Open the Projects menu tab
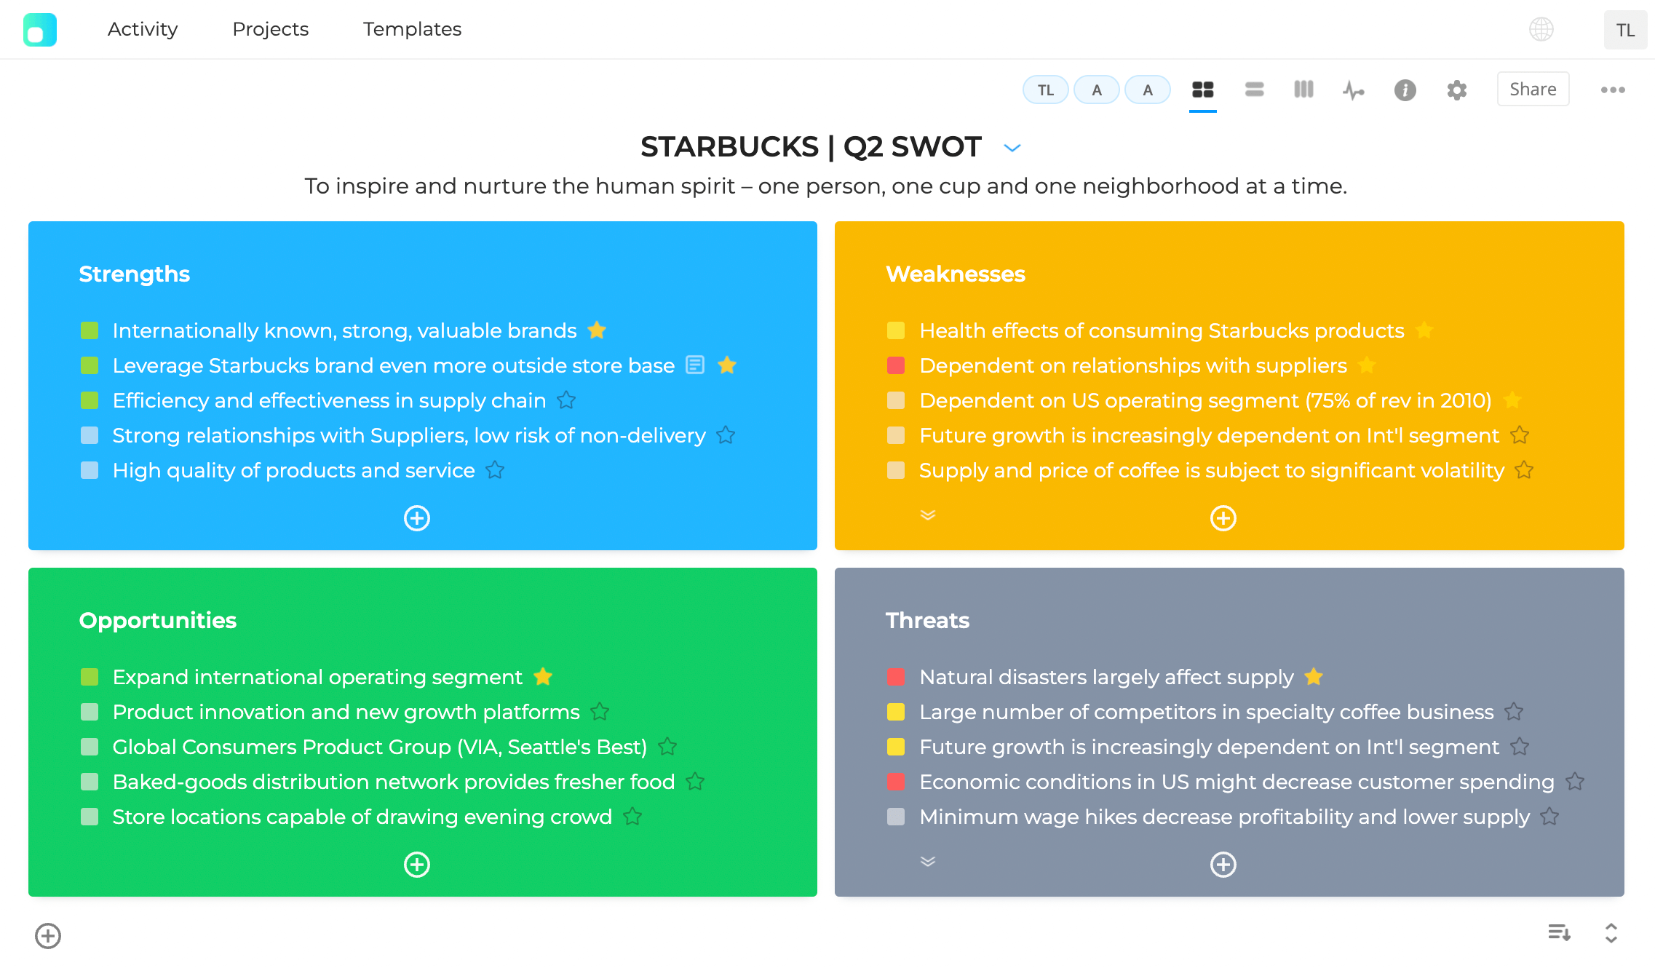The image size is (1655, 968). (271, 29)
